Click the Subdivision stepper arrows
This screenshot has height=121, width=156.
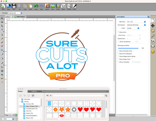click(140, 38)
